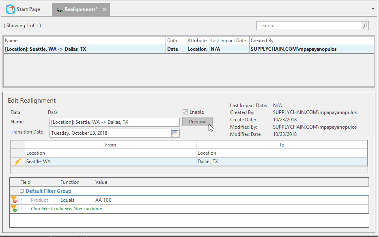The image size is (379, 237).
Task: Click the To Location subheader
Action: click(x=282, y=153)
